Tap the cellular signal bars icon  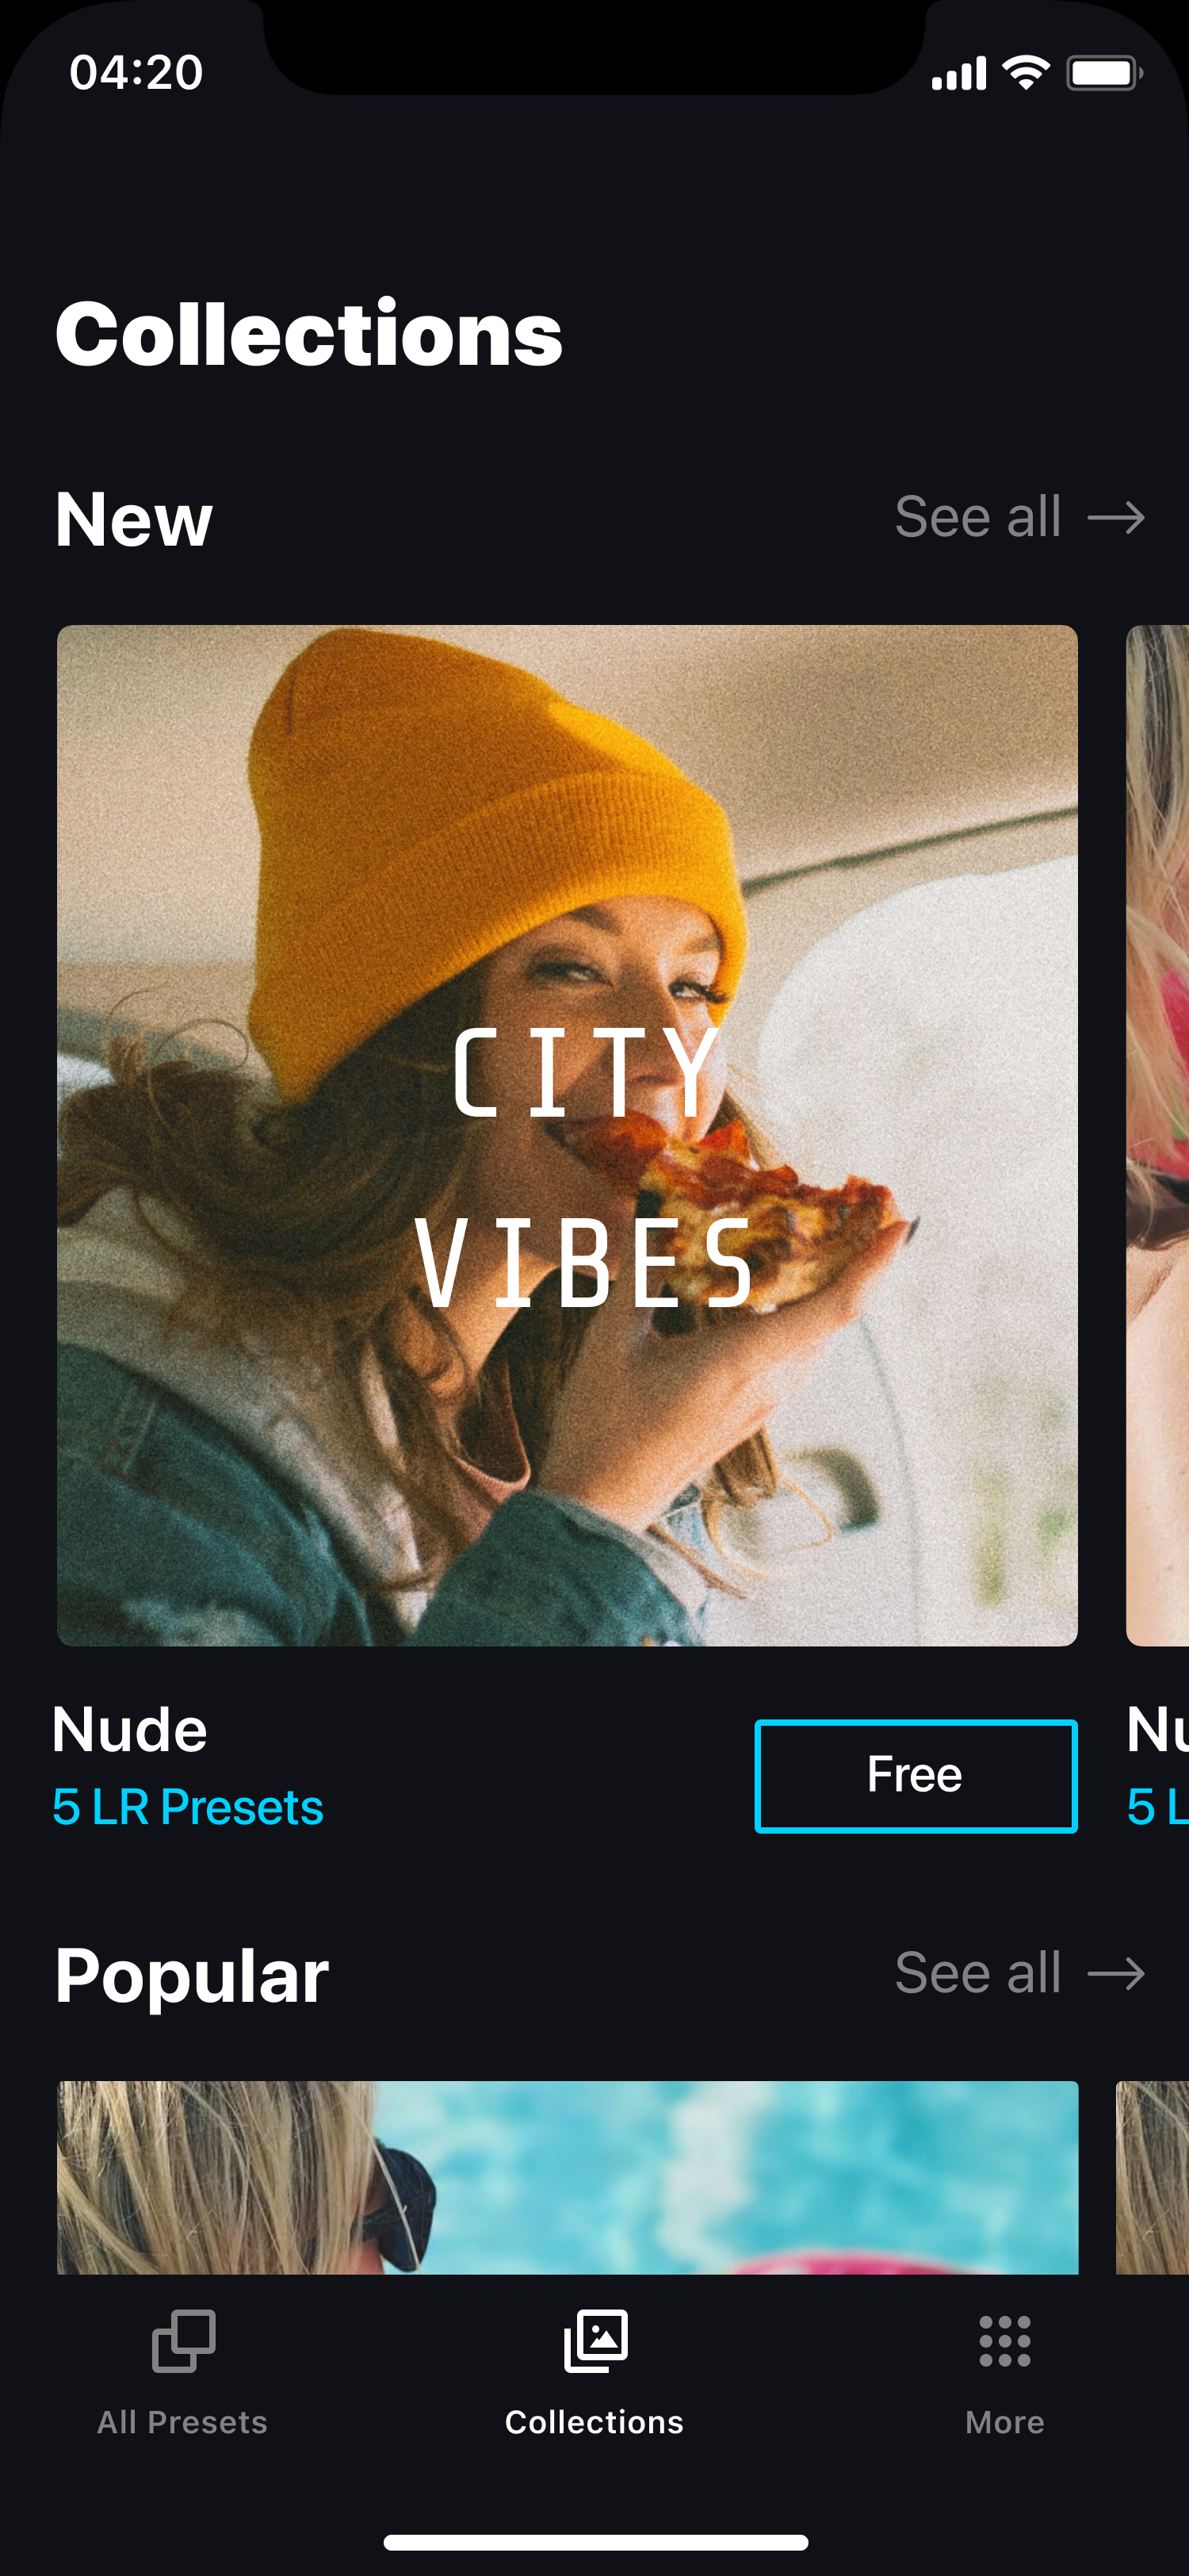coord(959,74)
